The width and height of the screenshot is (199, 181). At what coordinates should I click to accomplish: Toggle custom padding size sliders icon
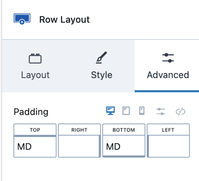click(x=161, y=111)
